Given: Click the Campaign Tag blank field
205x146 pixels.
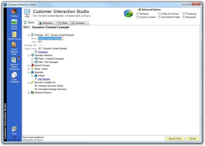Looking at the screenshot, I should pos(41,45).
